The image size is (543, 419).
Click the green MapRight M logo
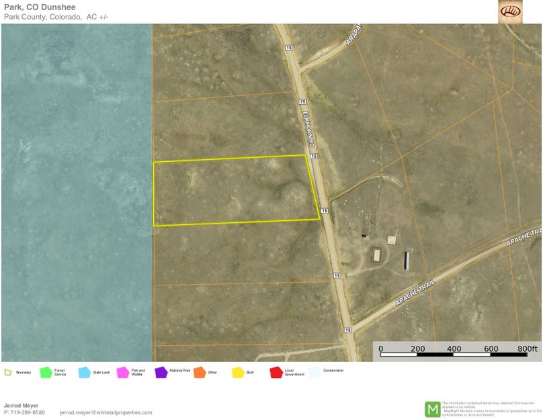(432, 408)
